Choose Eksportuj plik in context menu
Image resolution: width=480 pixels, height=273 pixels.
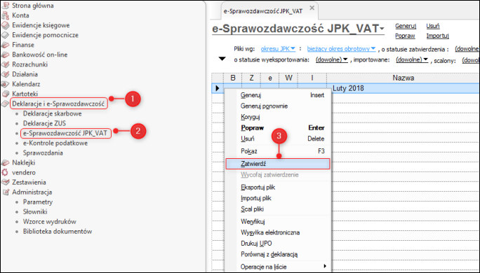coord(278,187)
